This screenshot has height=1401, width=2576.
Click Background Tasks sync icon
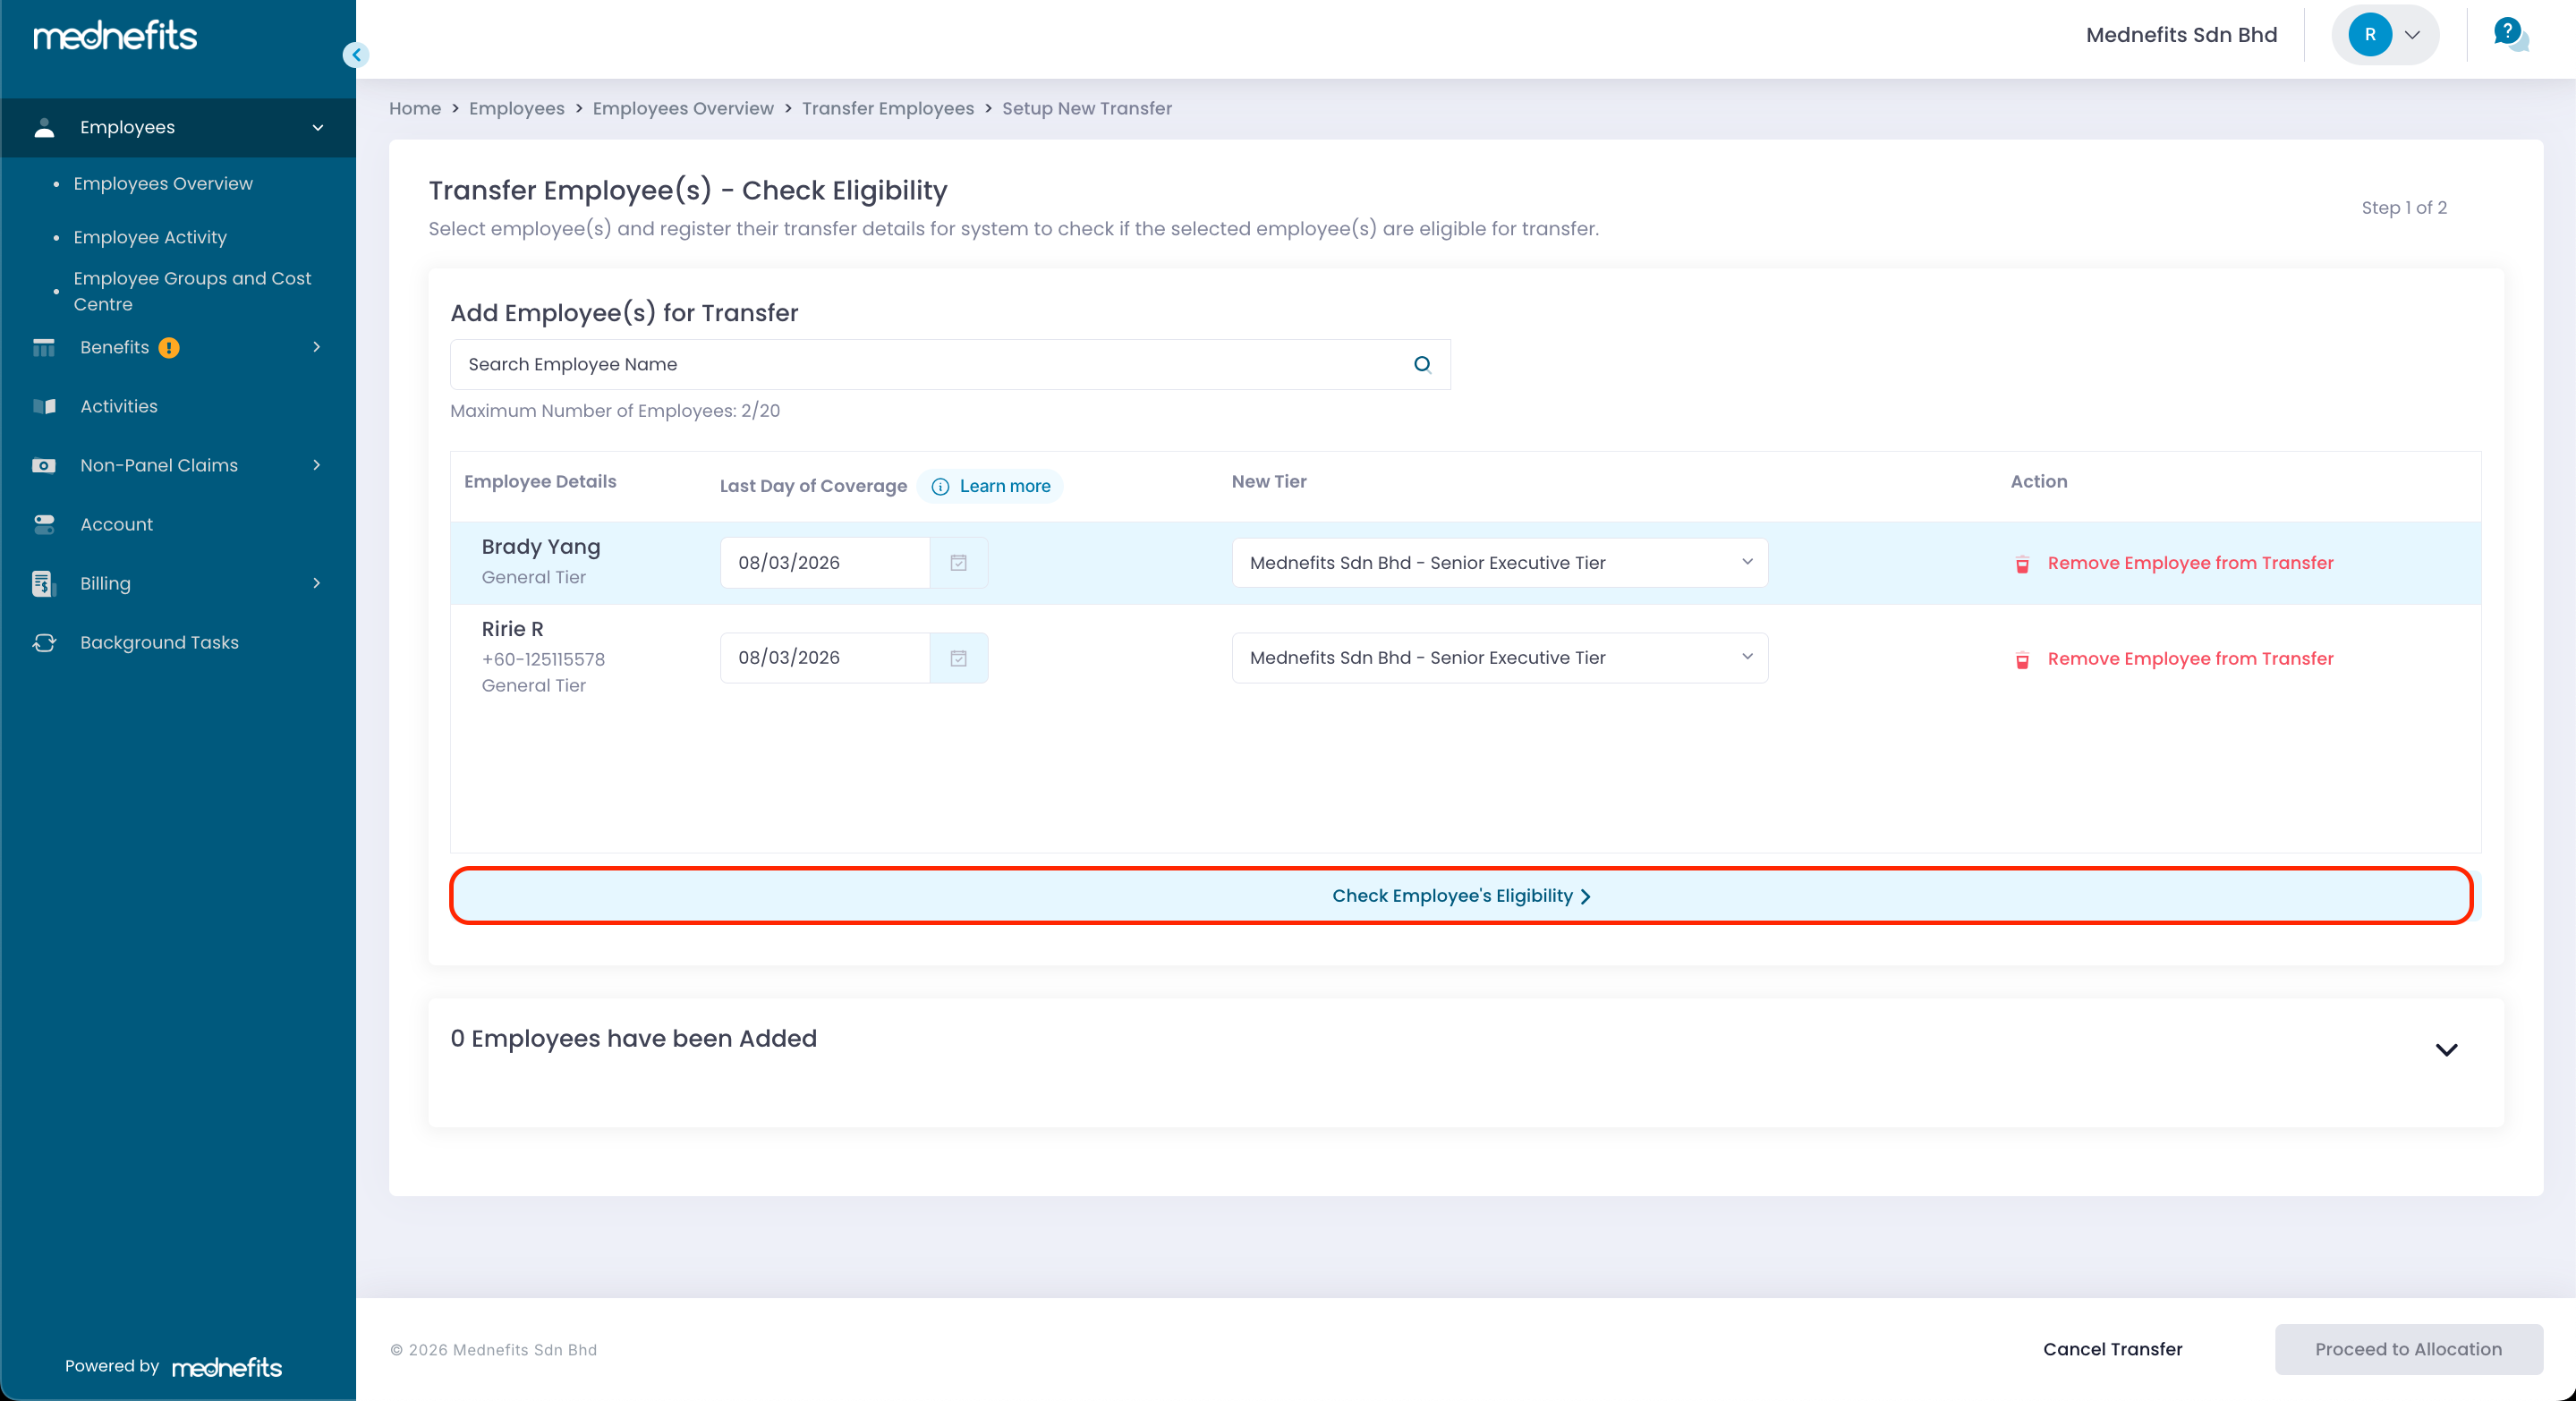coord(44,642)
